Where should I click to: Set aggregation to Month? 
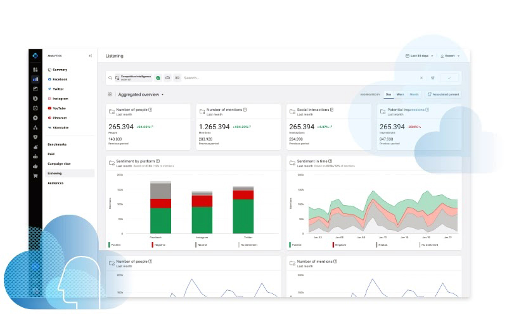[413, 94]
